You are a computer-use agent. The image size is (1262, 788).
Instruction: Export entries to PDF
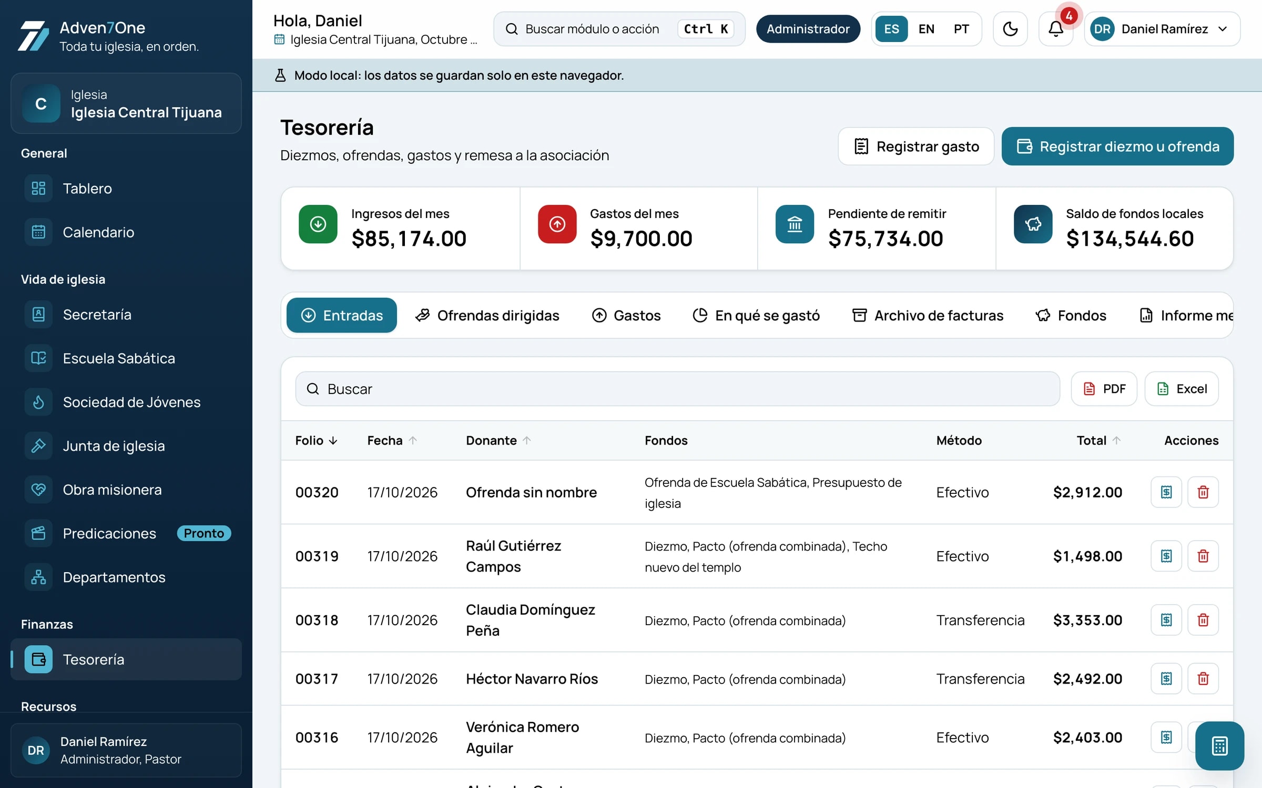1104,389
